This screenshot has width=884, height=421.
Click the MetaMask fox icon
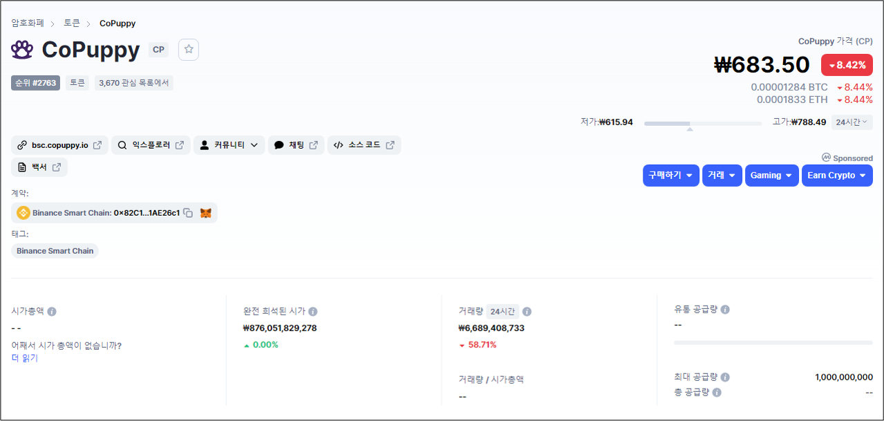[205, 213]
